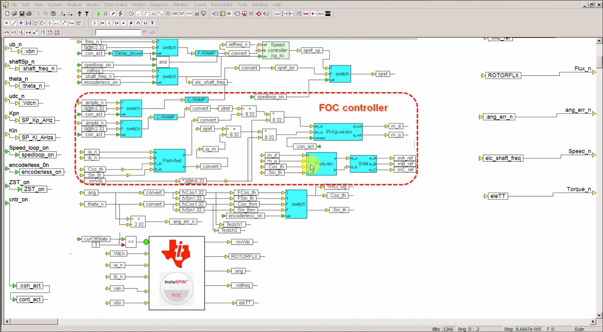Open the State Charts menu

click(115, 5)
